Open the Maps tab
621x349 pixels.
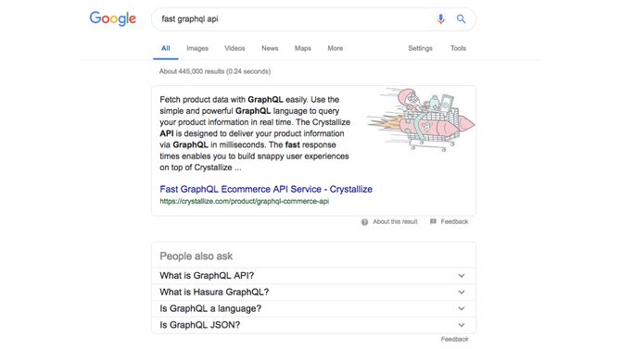tap(302, 48)
